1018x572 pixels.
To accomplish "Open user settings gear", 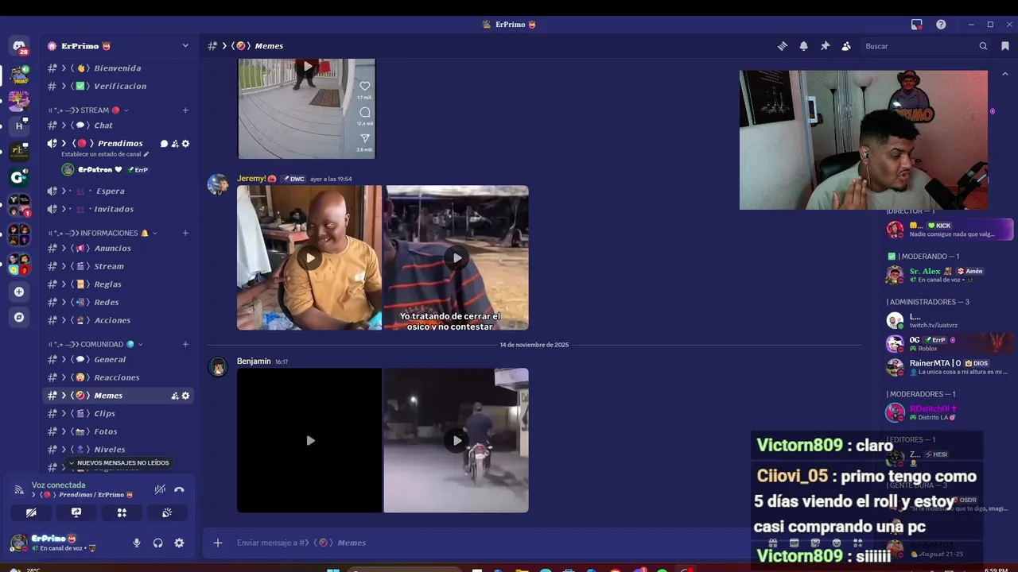I will [x=179, y=543].
